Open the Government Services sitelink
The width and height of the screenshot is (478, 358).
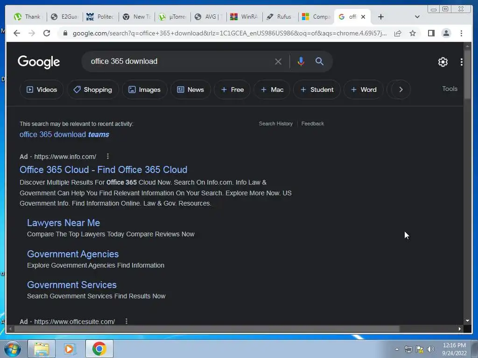click(71, 285)
